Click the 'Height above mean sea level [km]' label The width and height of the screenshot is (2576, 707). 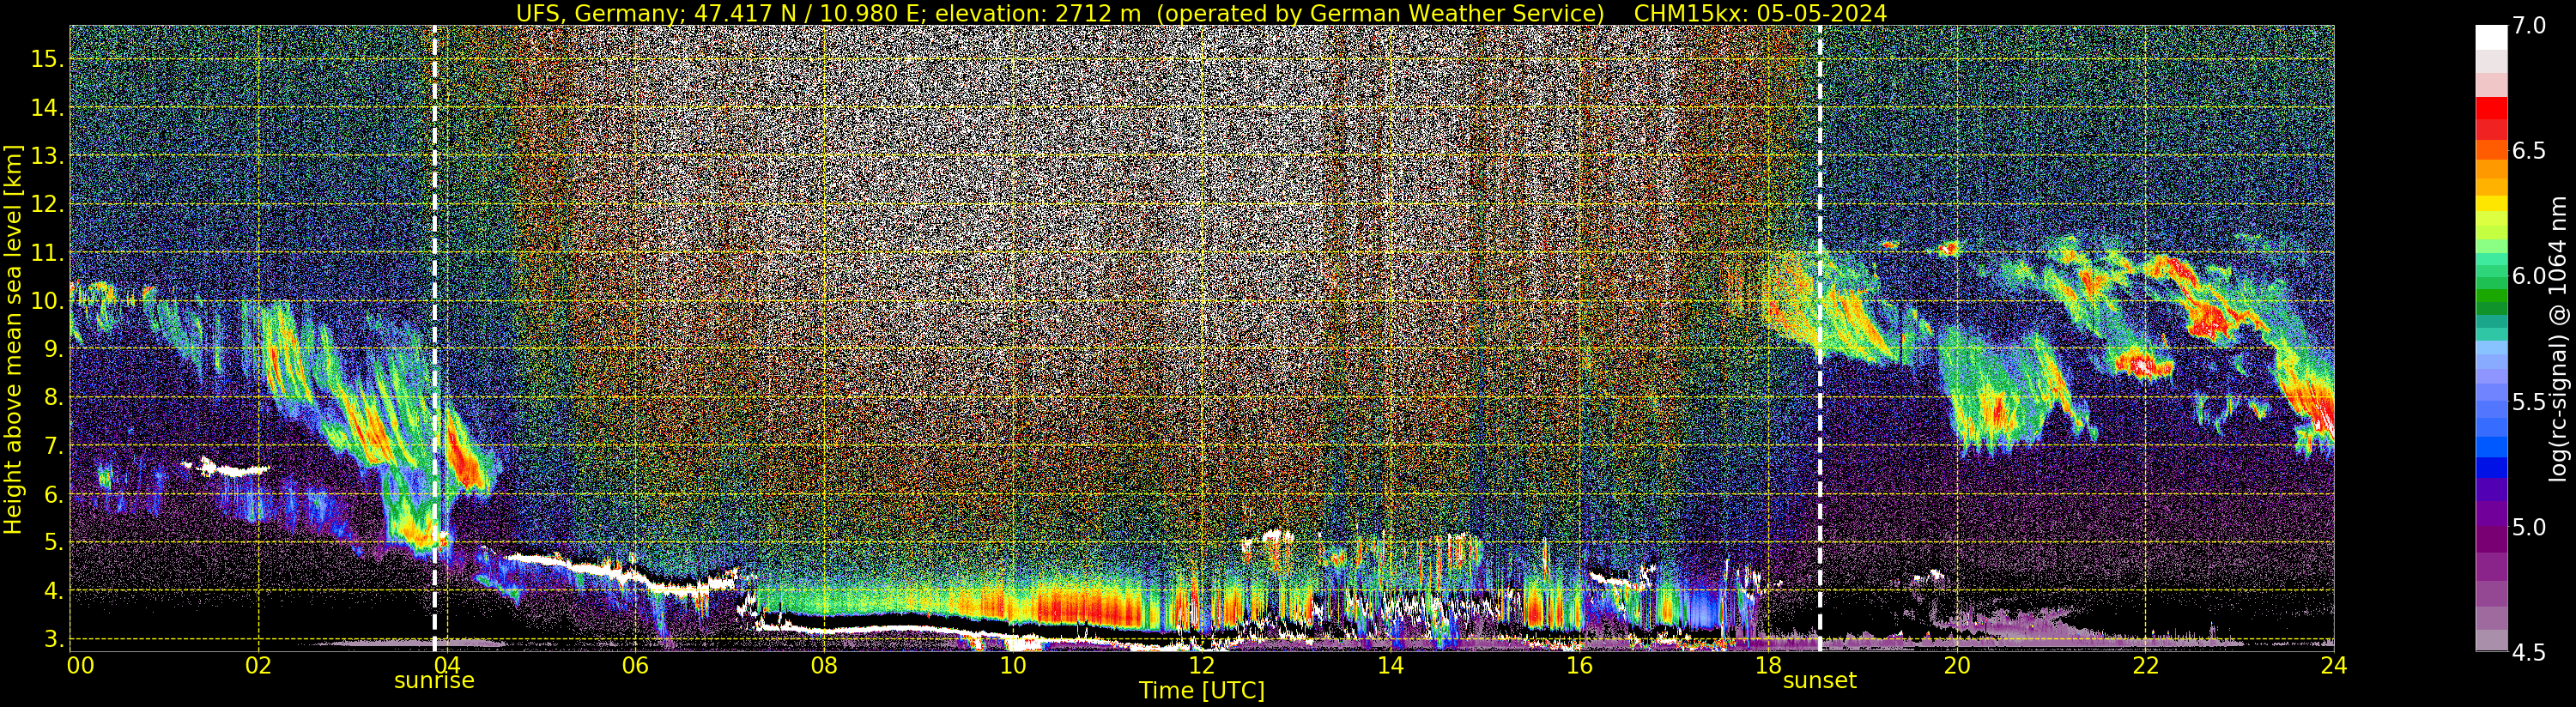[x=13, y=340]
